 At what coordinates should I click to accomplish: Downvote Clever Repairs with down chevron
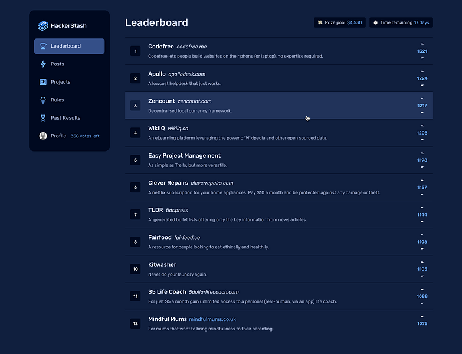pyautogui.click(x=422, y=194)
